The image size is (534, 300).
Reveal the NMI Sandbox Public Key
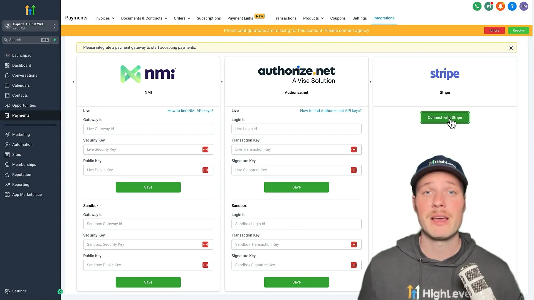click(205, 265)
